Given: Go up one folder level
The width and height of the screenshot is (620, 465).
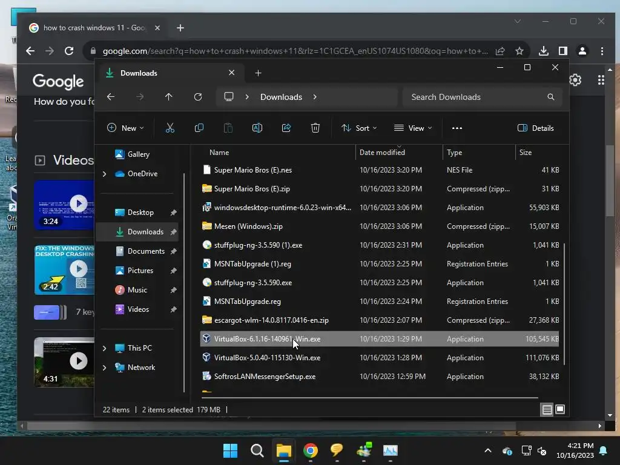Looking at the screenshot, I should (169, 97).
